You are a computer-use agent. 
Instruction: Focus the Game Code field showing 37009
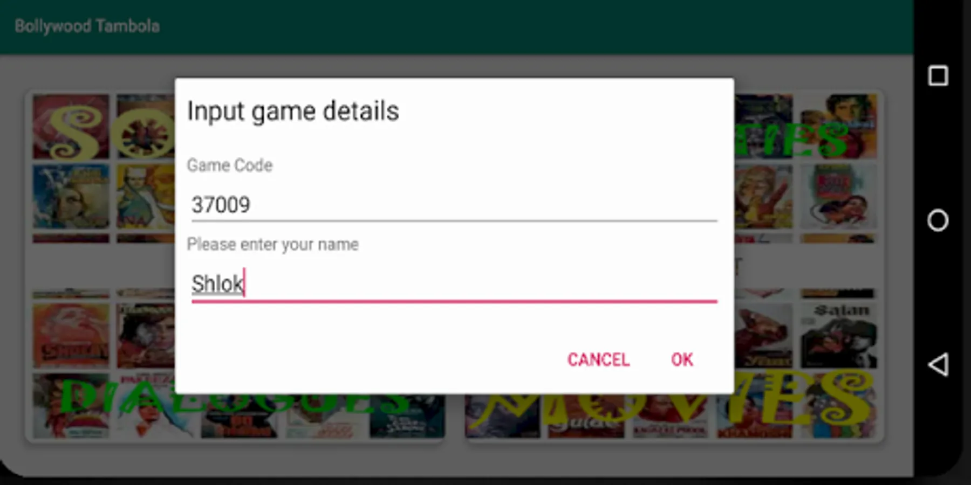[x=454, y=205]
